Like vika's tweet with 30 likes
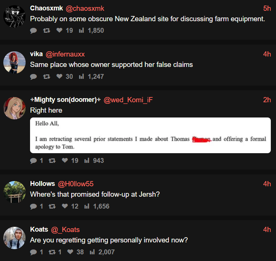The width and height of the screenshot is (276, 261). click(x=59, y=77)
